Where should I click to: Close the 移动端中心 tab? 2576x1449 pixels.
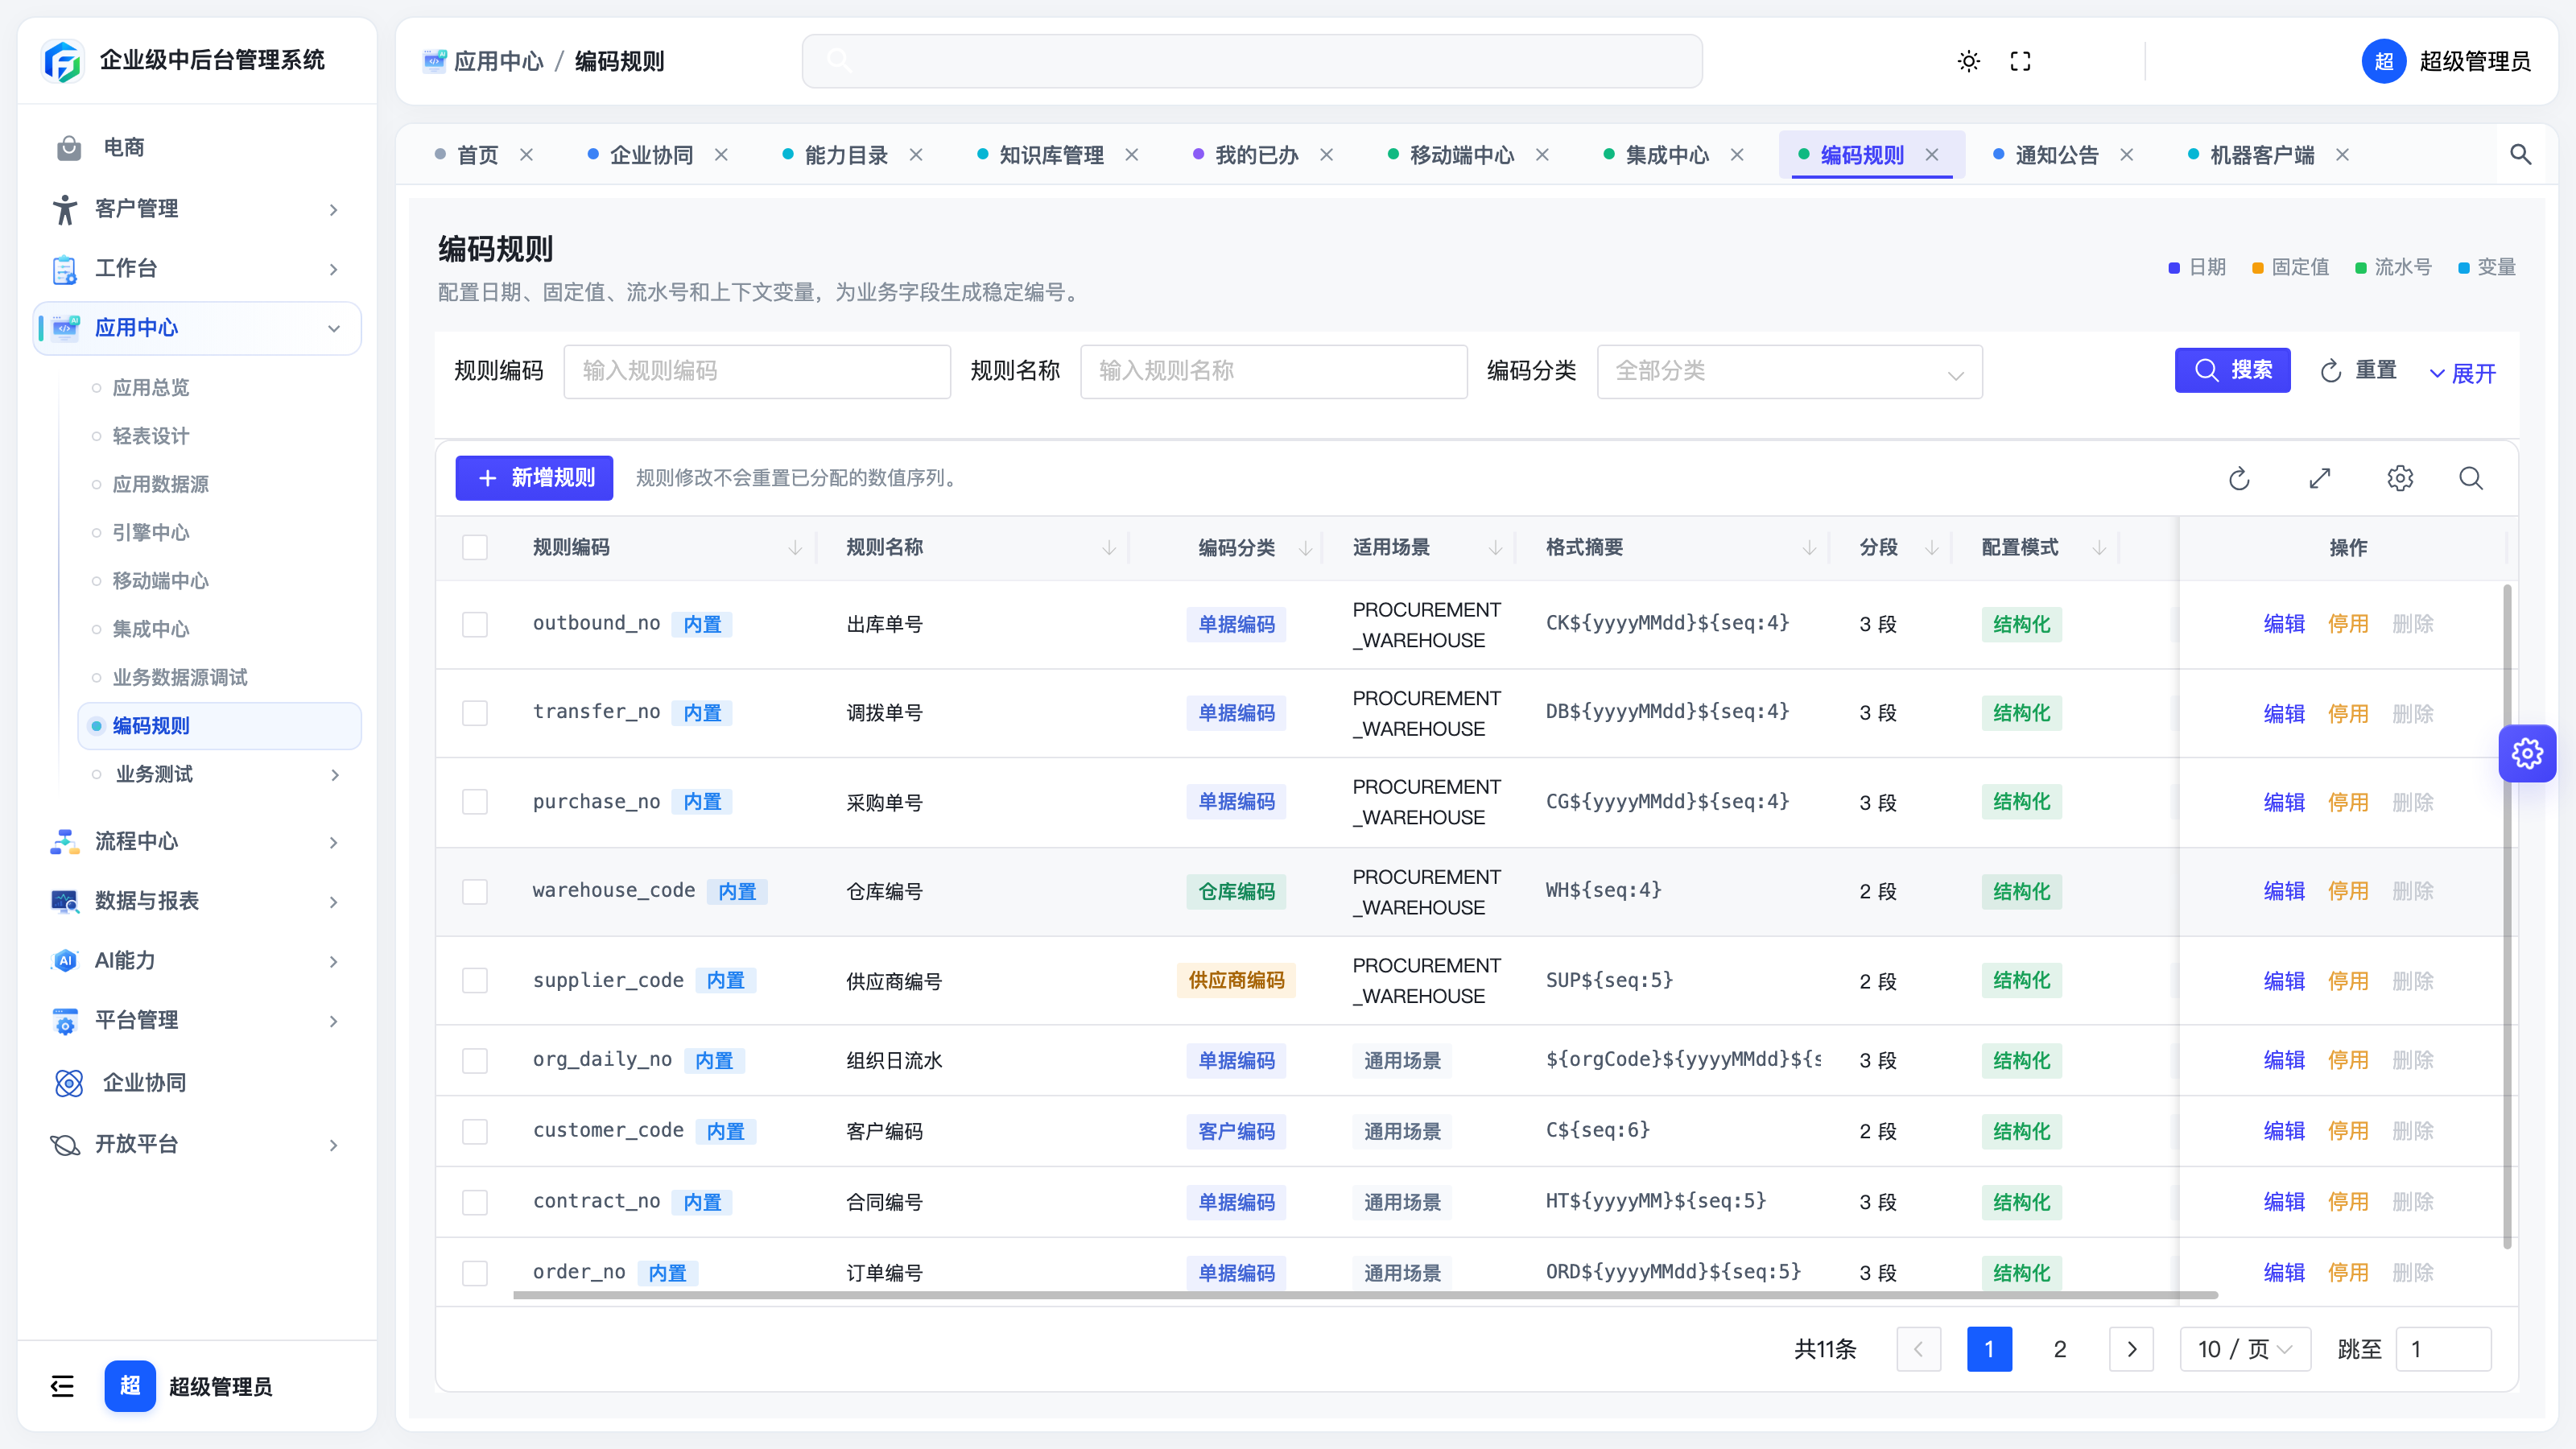[1543, 155]
